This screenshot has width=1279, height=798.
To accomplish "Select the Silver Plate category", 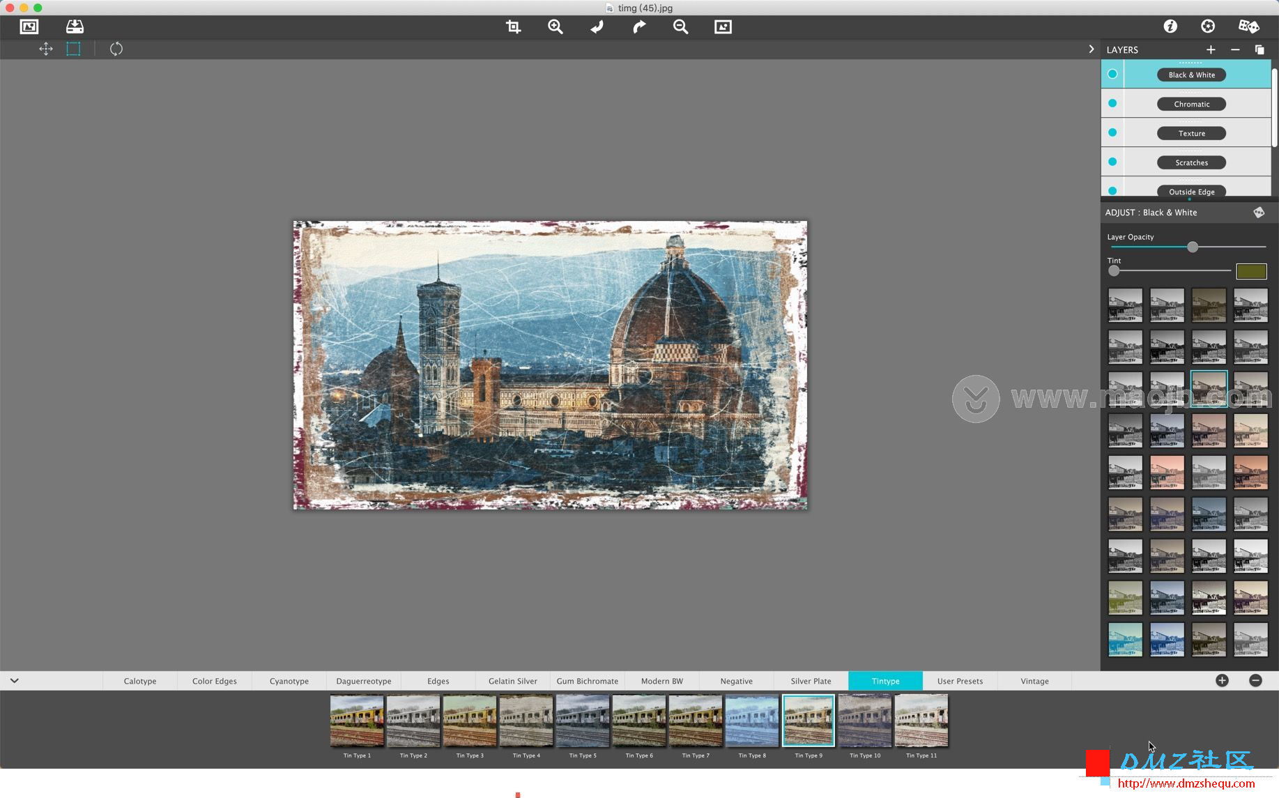I will click(811, 681).
